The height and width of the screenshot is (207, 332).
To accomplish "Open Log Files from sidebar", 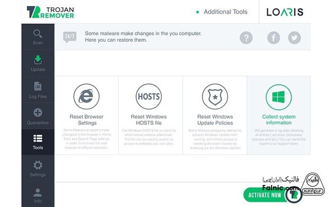I will click(x=38, y=89).
